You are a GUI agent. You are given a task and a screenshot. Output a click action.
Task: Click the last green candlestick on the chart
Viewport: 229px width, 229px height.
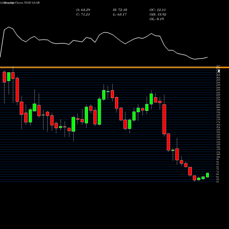[x=207, y=175]
